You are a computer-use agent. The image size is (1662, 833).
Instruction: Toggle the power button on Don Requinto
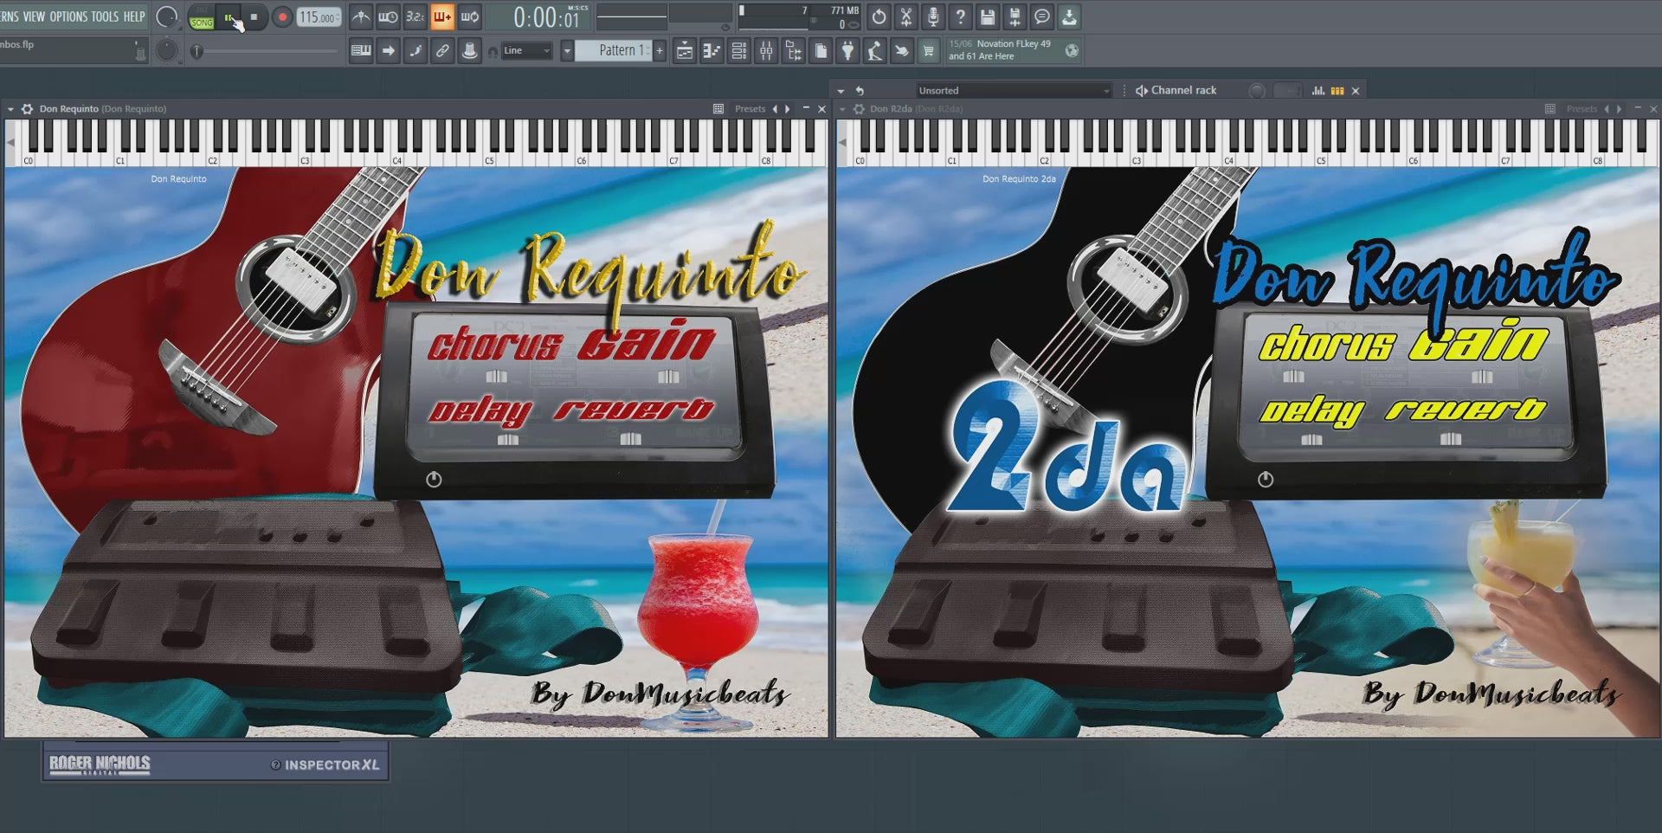434,479
